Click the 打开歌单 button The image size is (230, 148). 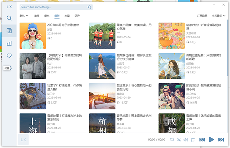click(x=202, y=16)
